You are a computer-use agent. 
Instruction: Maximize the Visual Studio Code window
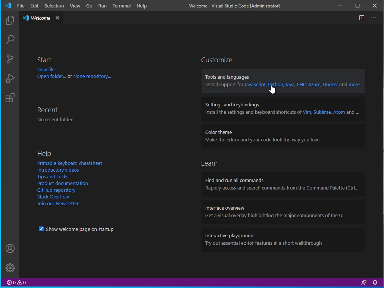358,6
